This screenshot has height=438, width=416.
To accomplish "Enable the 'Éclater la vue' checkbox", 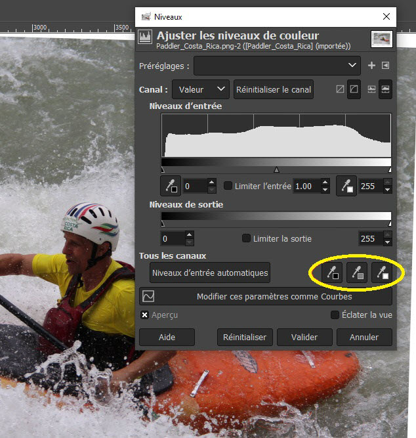I will point(335,315).
